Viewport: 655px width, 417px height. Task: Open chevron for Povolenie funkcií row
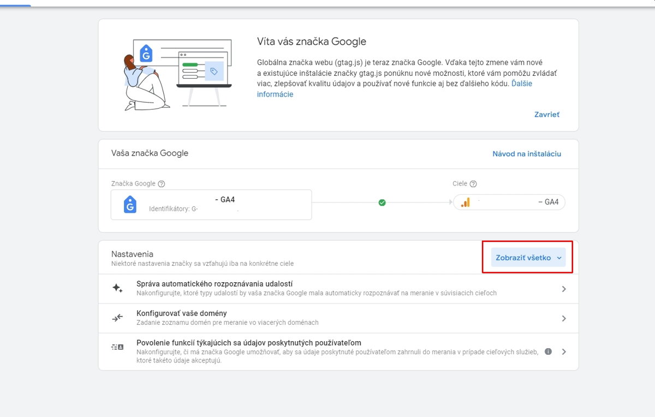564,352
